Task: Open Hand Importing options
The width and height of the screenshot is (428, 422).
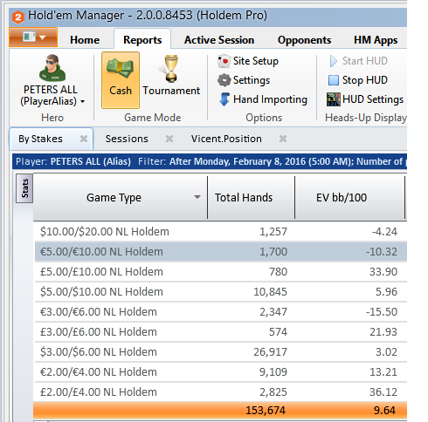Action: (263, 99)
